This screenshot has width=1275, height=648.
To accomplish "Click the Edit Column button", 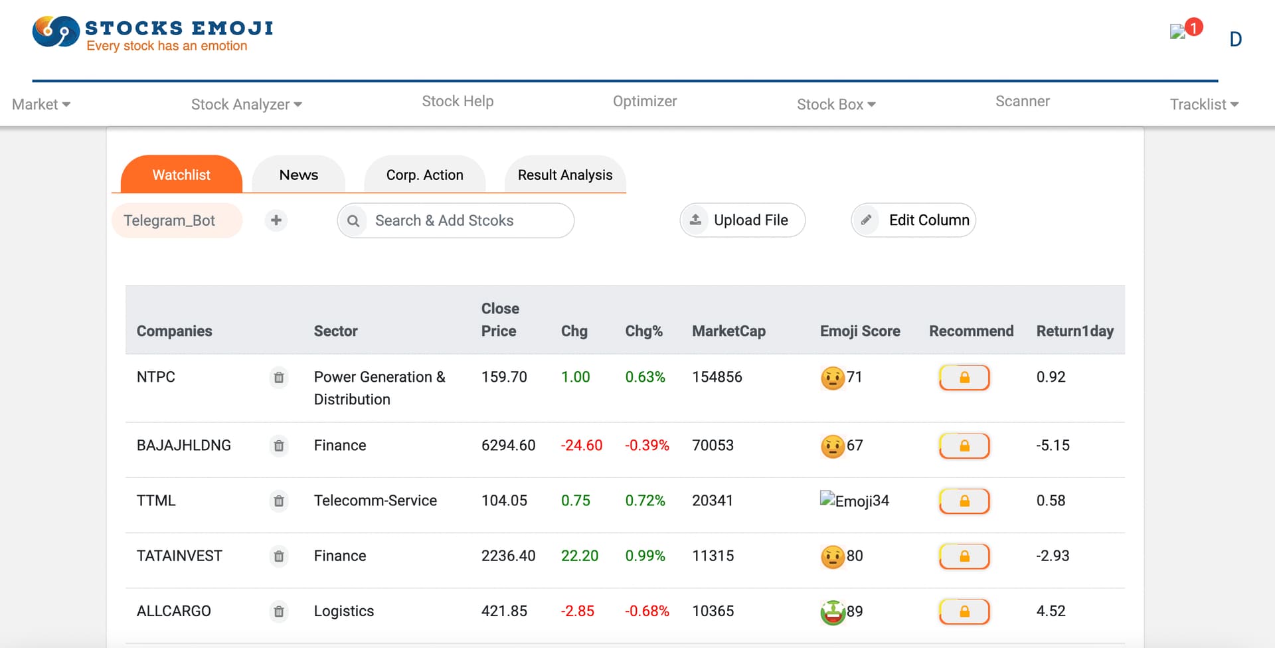I will pos(913,220).
